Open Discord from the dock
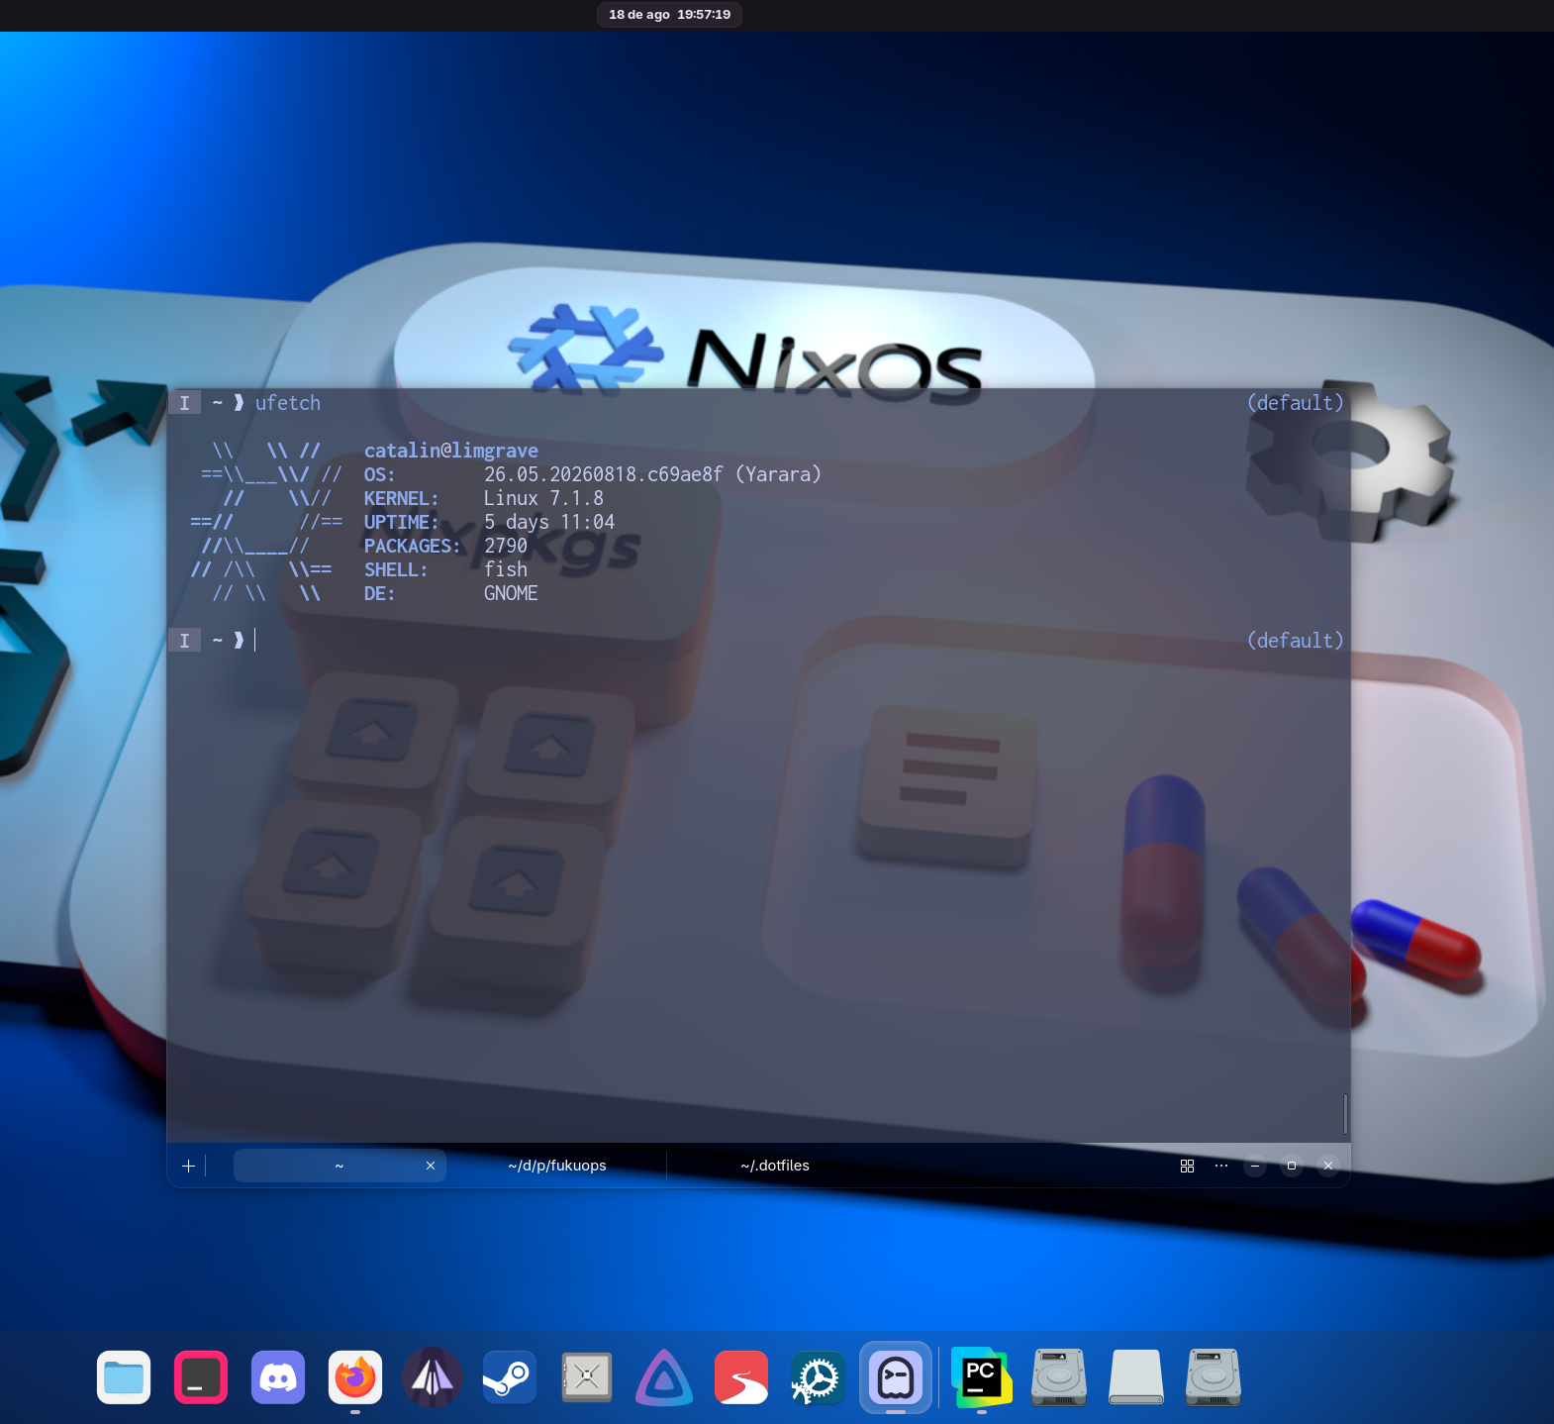This screenshot has height=1424, width=1554. tap(278, 1376)
